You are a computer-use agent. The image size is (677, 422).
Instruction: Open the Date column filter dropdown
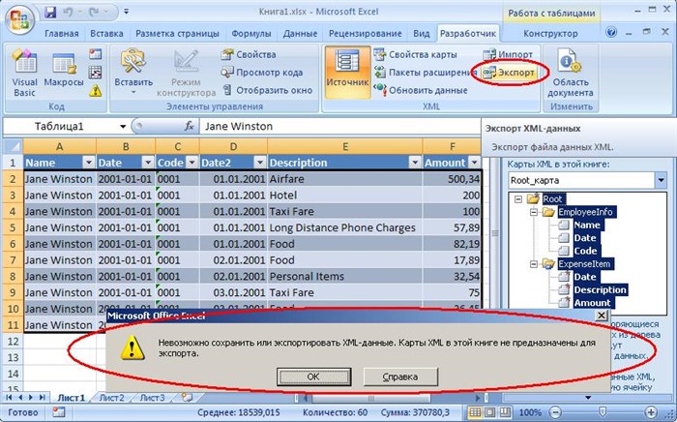[x=148, y=163]
